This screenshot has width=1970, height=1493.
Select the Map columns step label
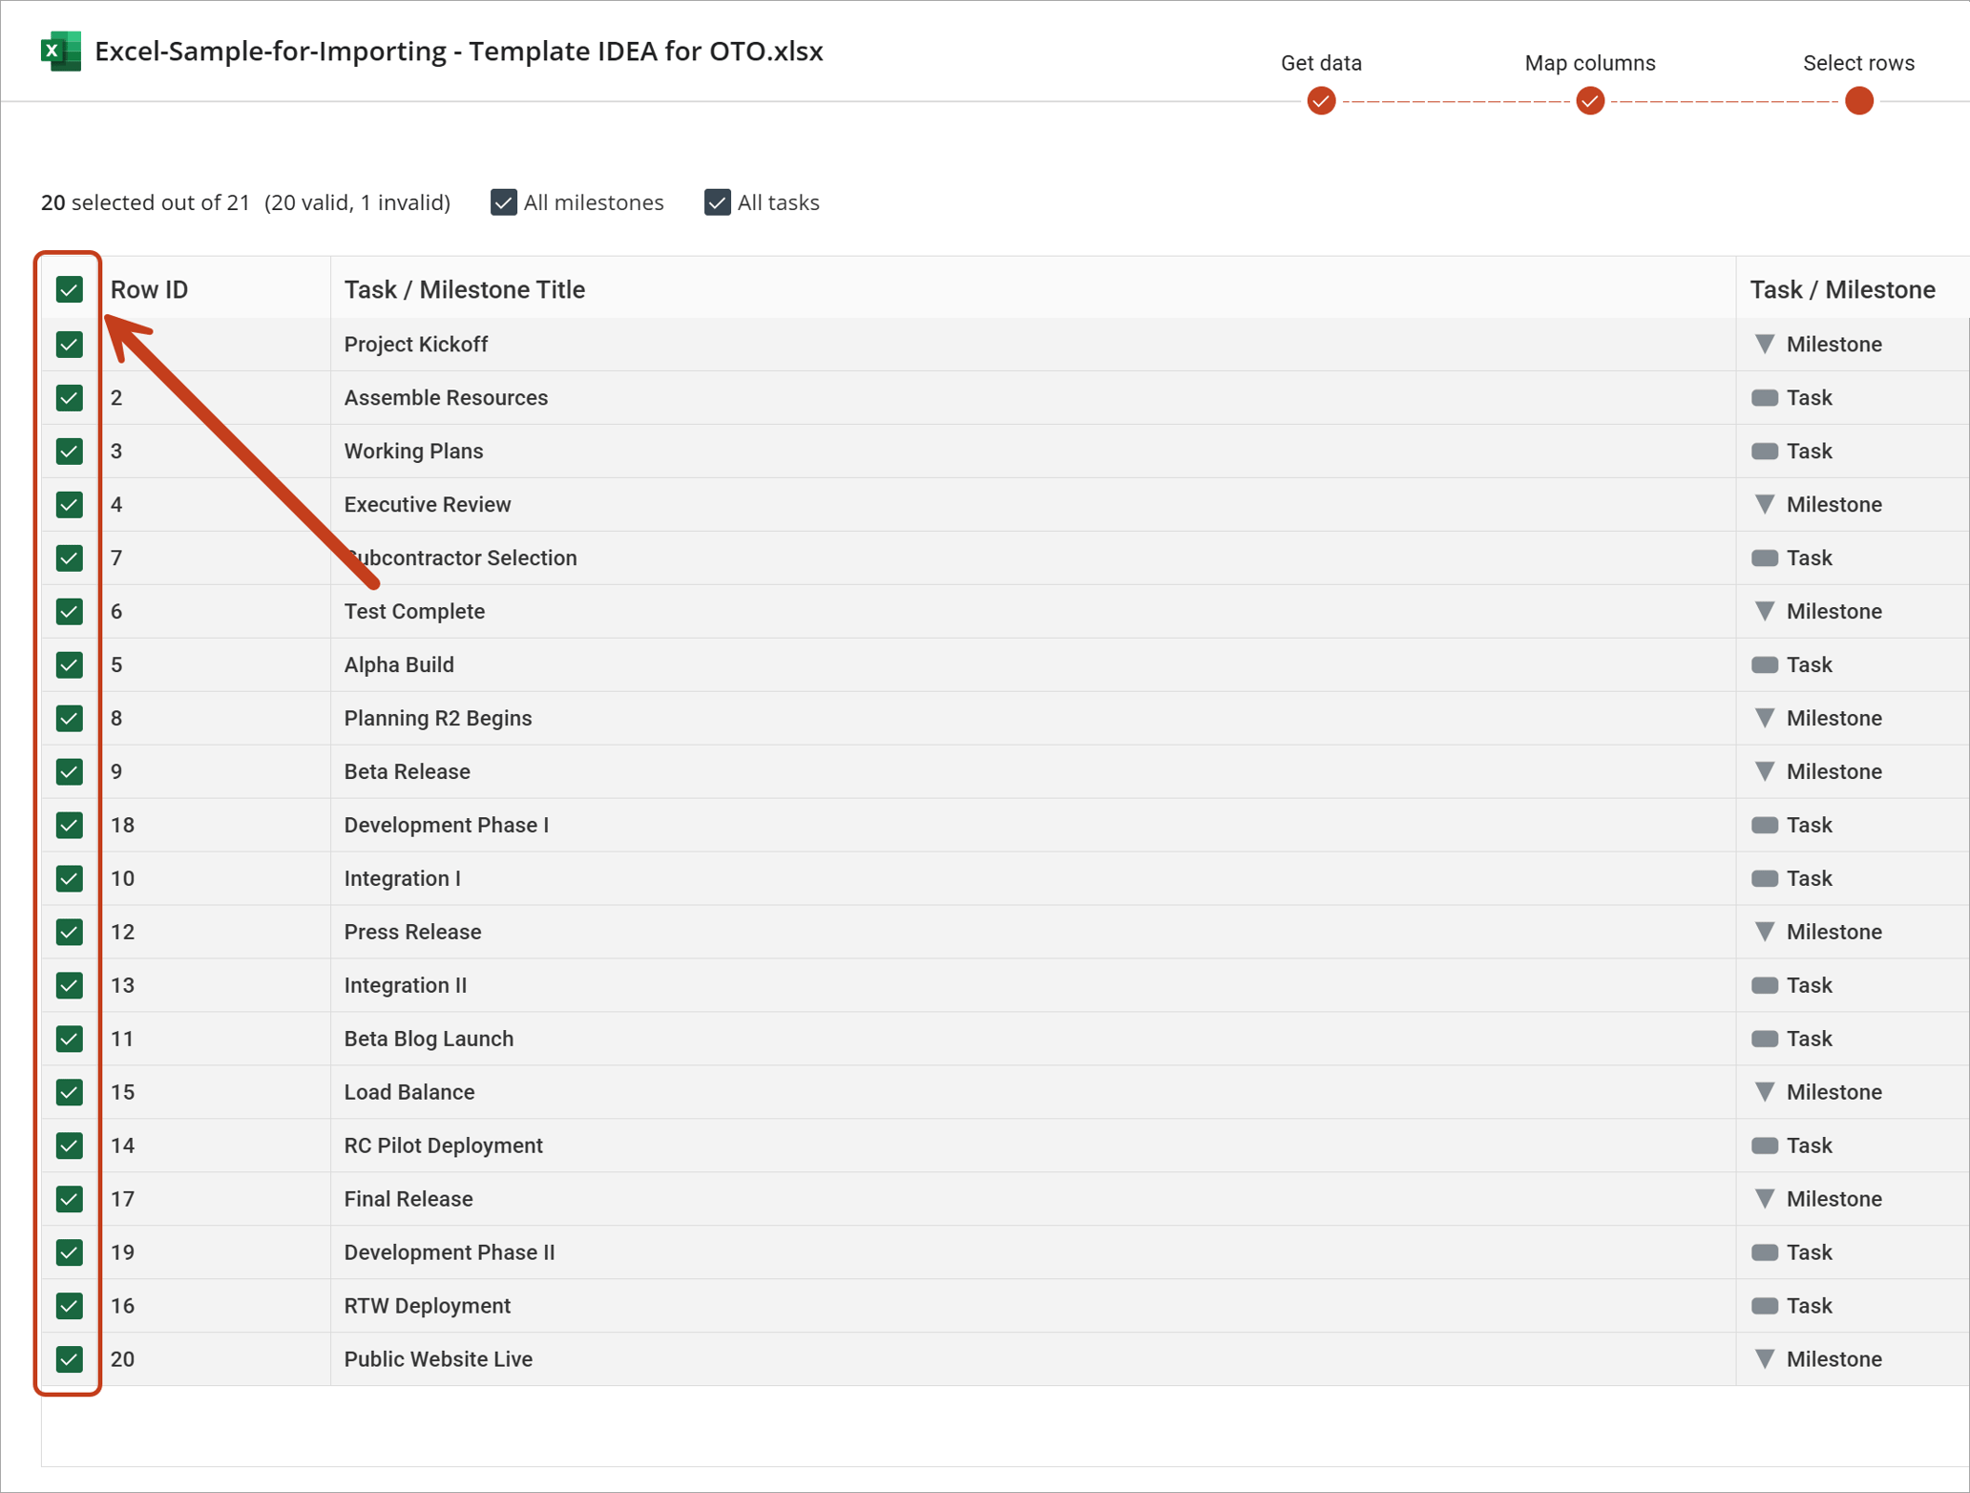click(x=1589, y=63)
